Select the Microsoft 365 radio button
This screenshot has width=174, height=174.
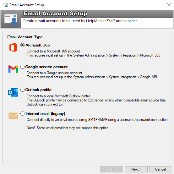pyautogui.click(x=22, y=45)
